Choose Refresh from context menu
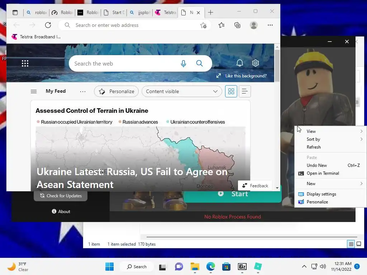The height and width of the screenshot is (275, 367). (x=330, y=147)
